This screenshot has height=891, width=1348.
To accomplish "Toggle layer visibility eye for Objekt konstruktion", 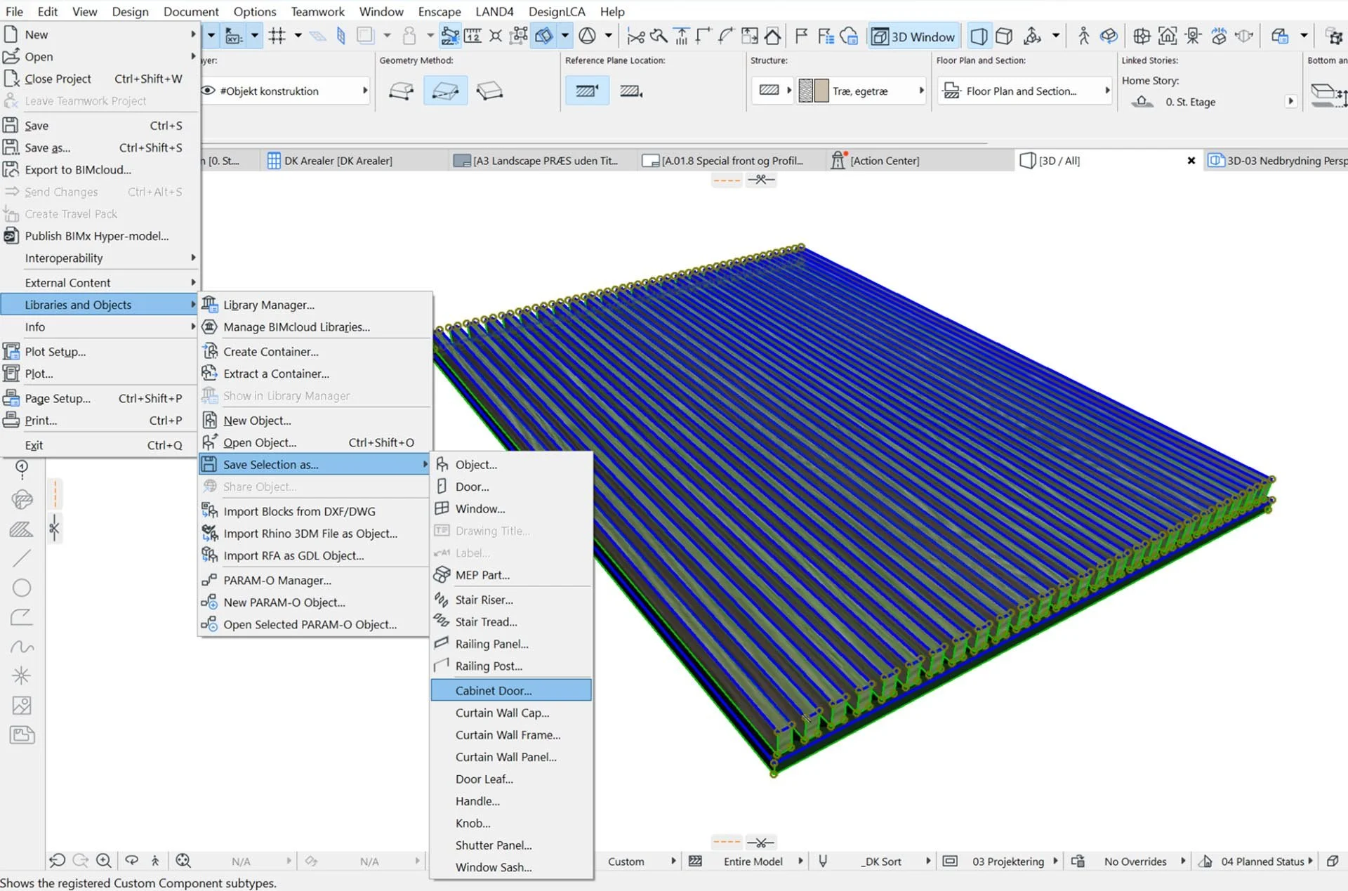I will click(x=209, y=91).
